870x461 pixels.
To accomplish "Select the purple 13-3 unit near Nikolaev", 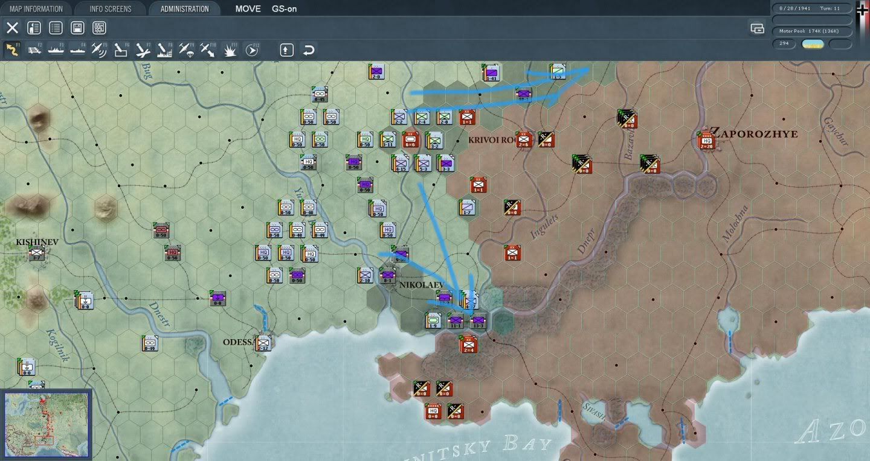I will click(478, 322).
